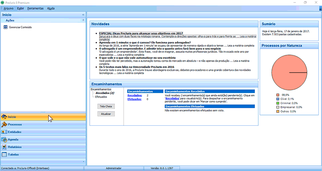Select the Início navigation label
Screen dimensions: 322x171
click(12, 117)
